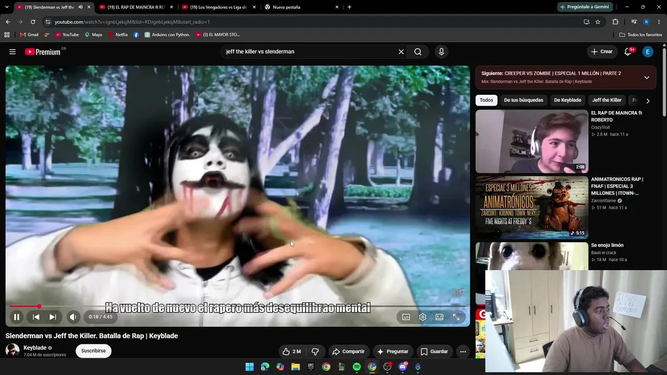This screenshot has height=375, width=667.
Task: Open the Se enojo limón video title
Action: pyautogui.click(x=607, y=245)
